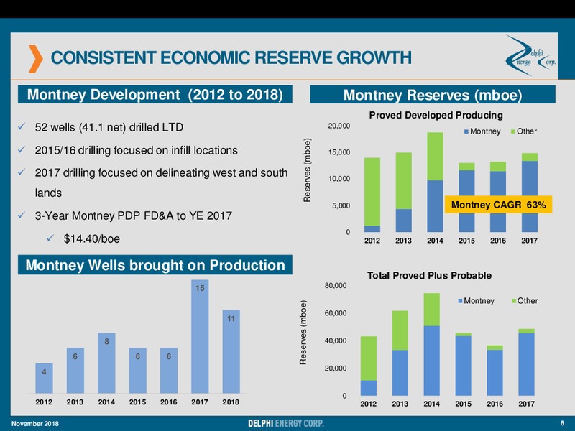Screen dimensions: 575x431
Task: Click the checkmark beside '2015/16 drilling focused on infill locations'
Action: 22,150
